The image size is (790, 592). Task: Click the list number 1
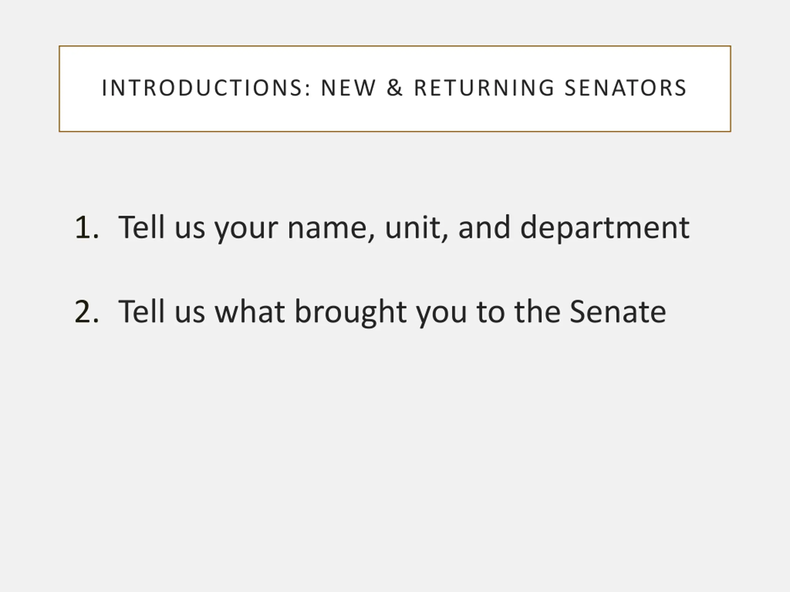click(86, 227)
